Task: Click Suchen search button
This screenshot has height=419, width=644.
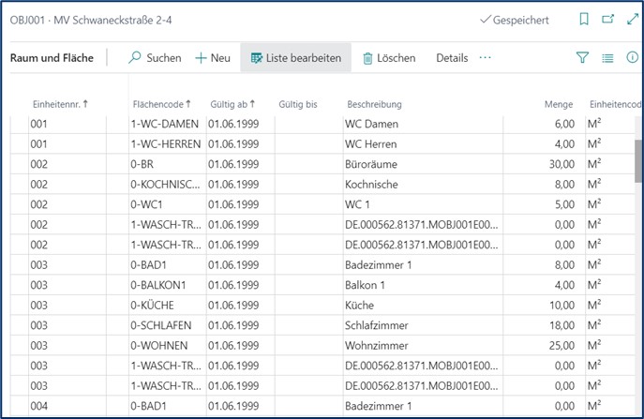Action: [155, 58]
